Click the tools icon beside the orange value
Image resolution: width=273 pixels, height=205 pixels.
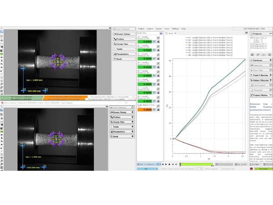158,110
